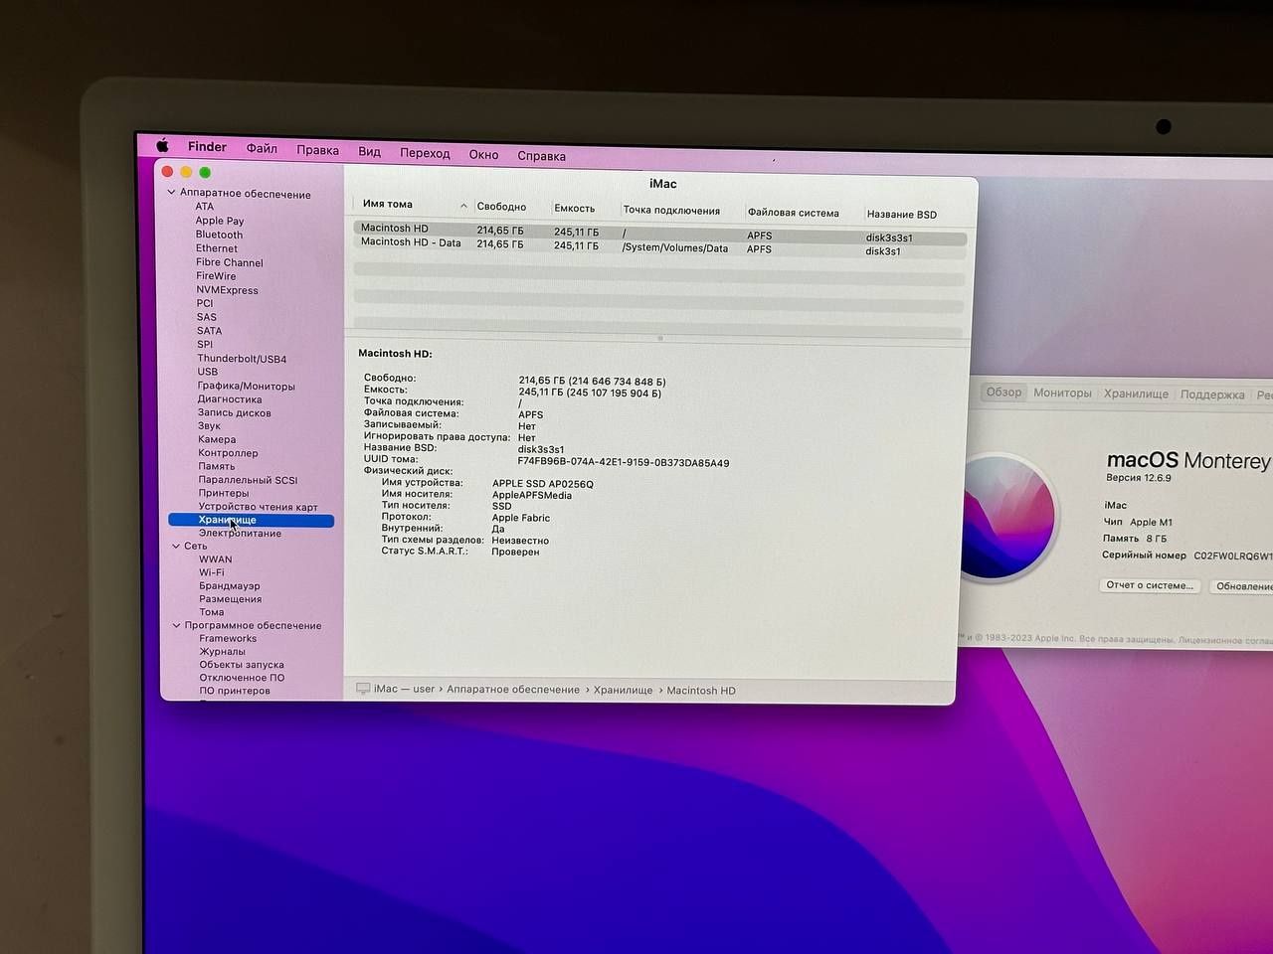This screenshot has width=1273, height=954.
Task: Select Журналы in the sidebar
Action: tap(222, 652)
